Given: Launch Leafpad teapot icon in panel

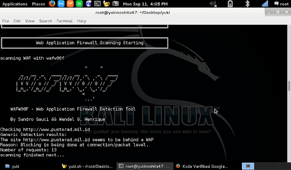Looking at the screenshot, I should 106,4.
